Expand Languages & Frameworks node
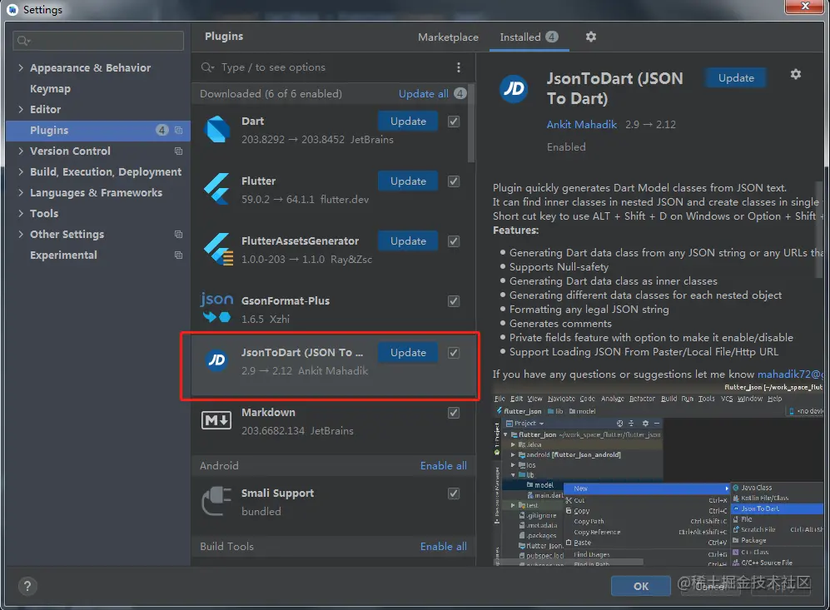Screen dimensions: 830x610 click(21, 192)
